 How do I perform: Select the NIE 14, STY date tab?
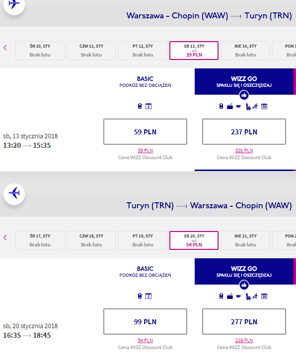[x=245, y=51]
